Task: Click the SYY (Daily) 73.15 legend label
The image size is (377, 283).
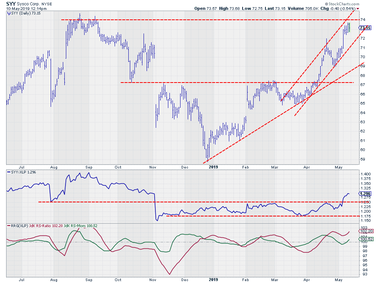Action: tap(26, 13)
